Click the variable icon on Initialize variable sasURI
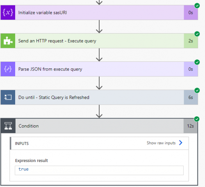 tap(8, 13)
